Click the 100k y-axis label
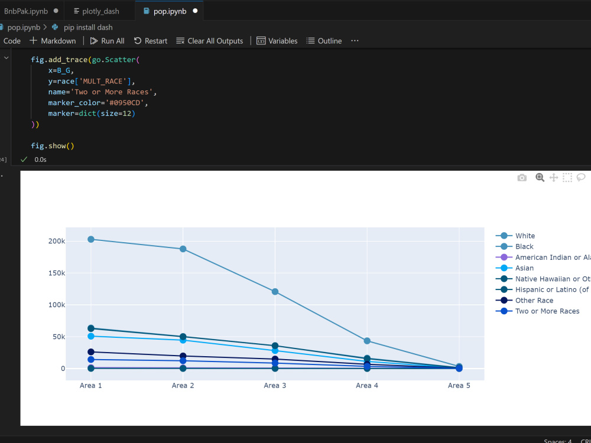 point(57,305)
